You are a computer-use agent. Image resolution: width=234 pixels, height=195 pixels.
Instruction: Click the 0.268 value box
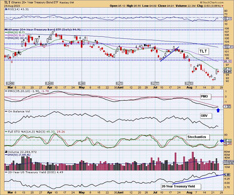pos(82,83)
